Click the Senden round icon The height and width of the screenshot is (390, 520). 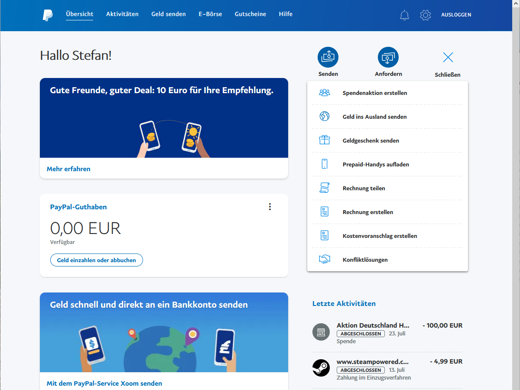[328, 57]
